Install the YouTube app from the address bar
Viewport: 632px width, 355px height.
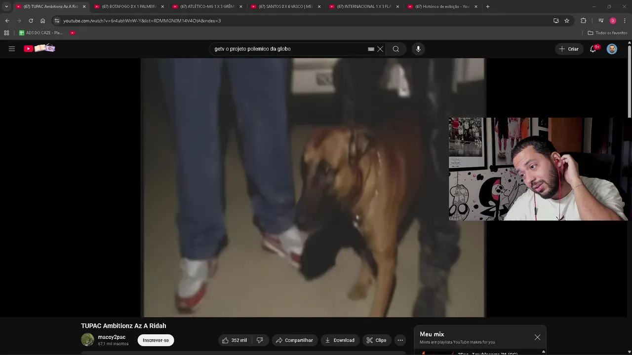556,21
